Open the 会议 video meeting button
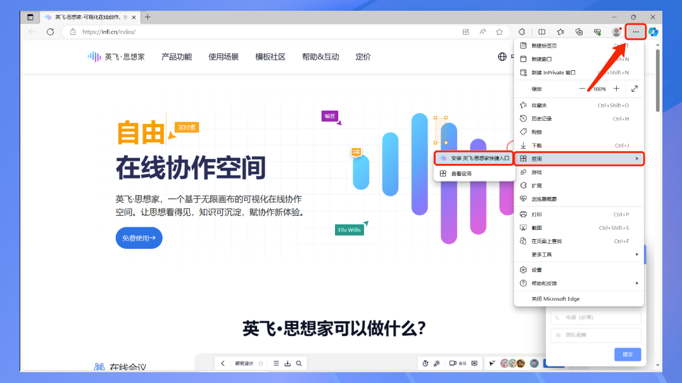This screenshot has height=383, width=682. 458,363
